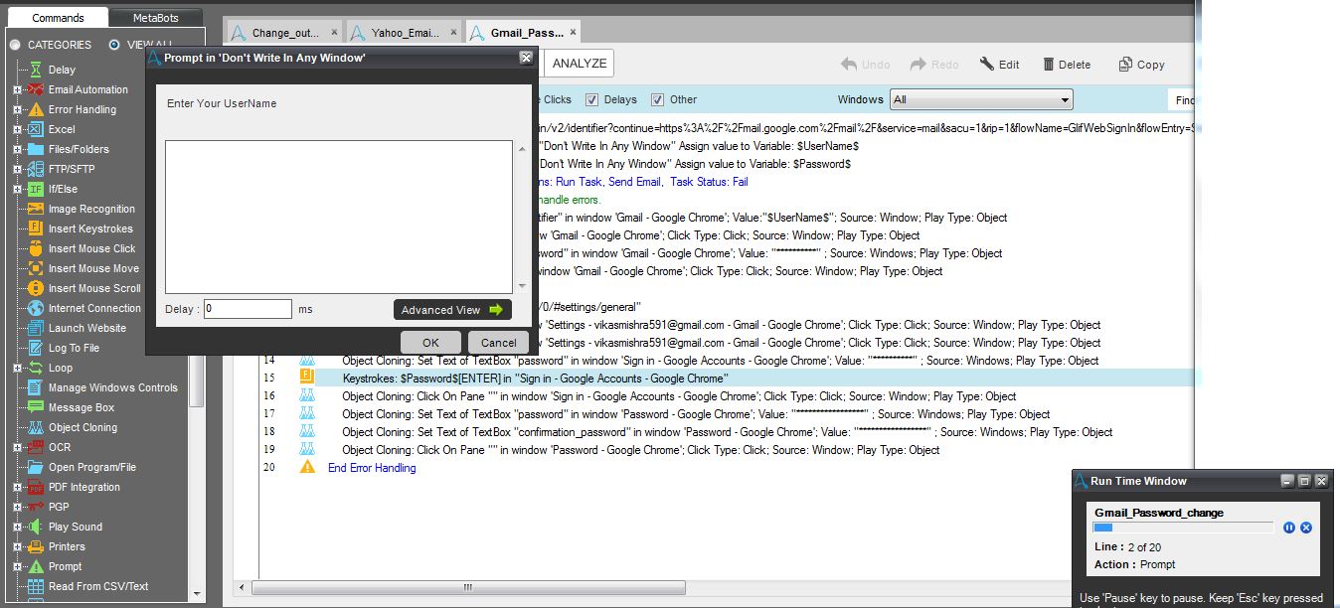Select the CATEGORIES radio button
1340x608 pixels.
[15, 45]
